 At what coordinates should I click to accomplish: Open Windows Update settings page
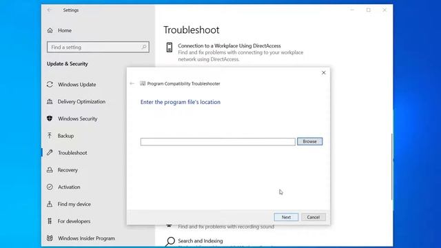(x=76, y=84)
